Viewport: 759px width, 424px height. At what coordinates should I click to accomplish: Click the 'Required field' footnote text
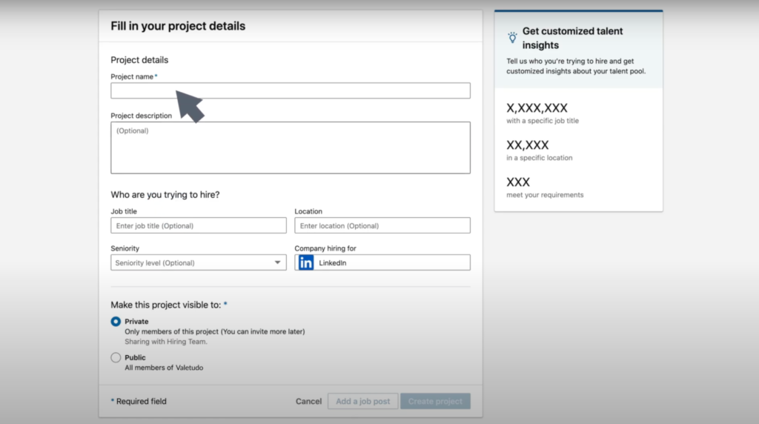click(x=141, y=401)
